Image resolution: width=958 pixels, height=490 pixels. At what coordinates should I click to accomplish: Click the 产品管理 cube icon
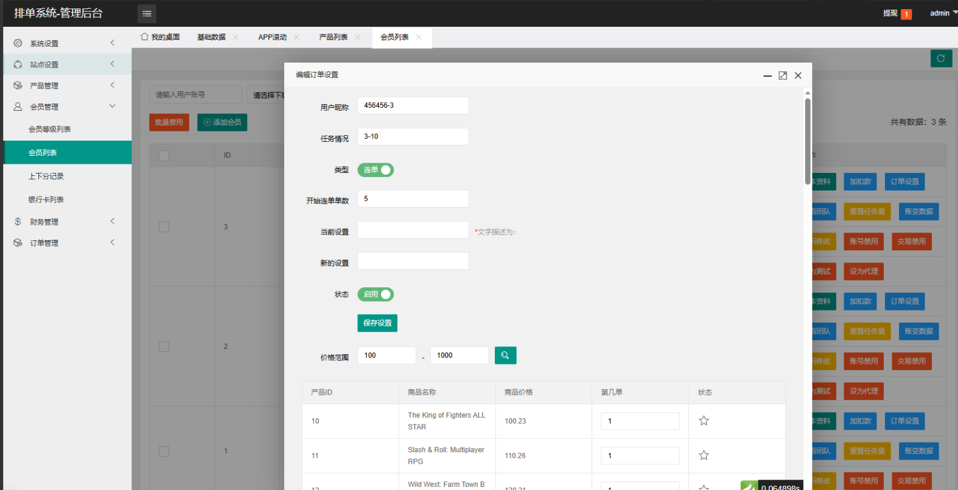pyautogui.click(x=18, y=86)
